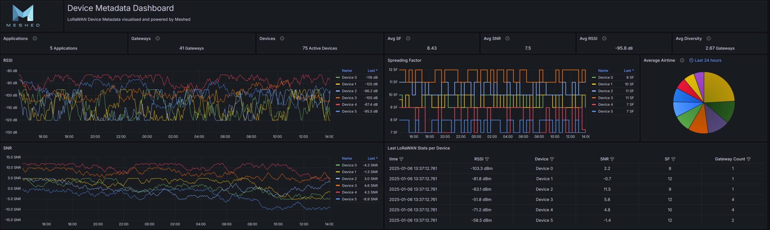The image size is (770, 230).
Task: Sort stats table by SF header
Action: point(667,159)
